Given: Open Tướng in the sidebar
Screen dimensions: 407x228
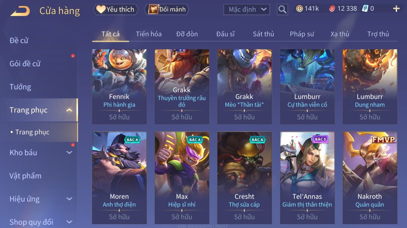Looking at the screenshot, I should point(20,87).
